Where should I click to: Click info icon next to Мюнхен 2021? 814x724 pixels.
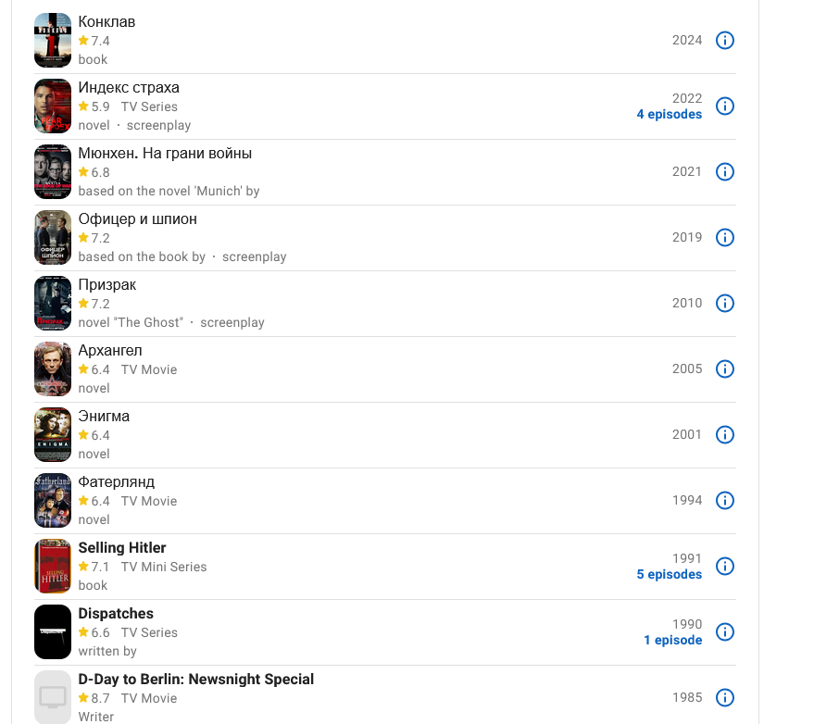pos(725,172)
